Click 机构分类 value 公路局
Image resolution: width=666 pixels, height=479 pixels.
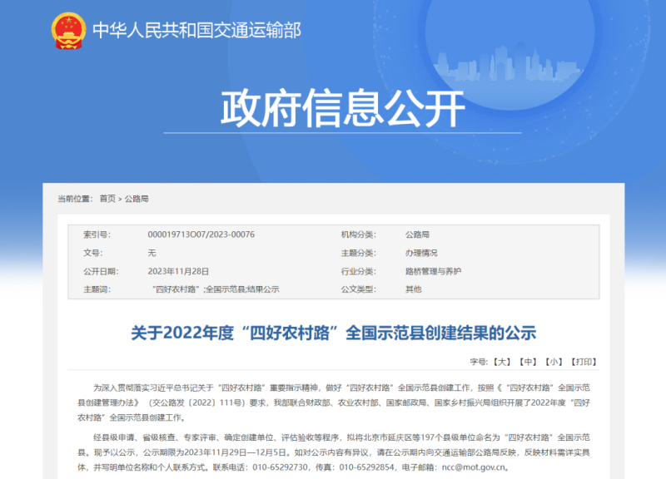[417, 235]
